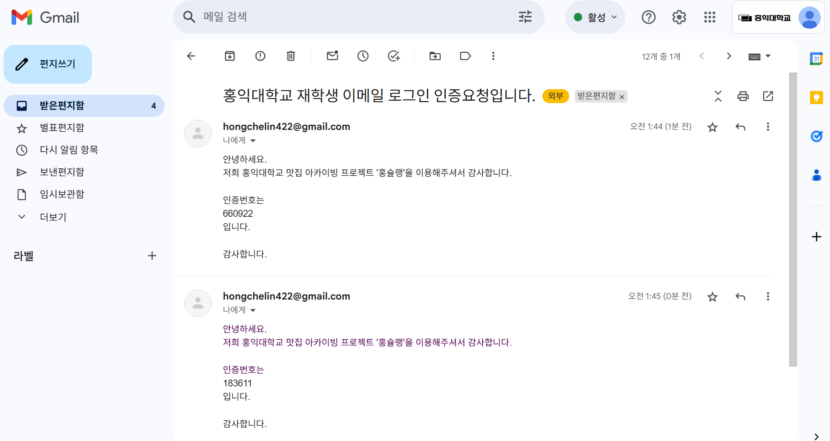Open Gmail settings gear

point(679,17)
